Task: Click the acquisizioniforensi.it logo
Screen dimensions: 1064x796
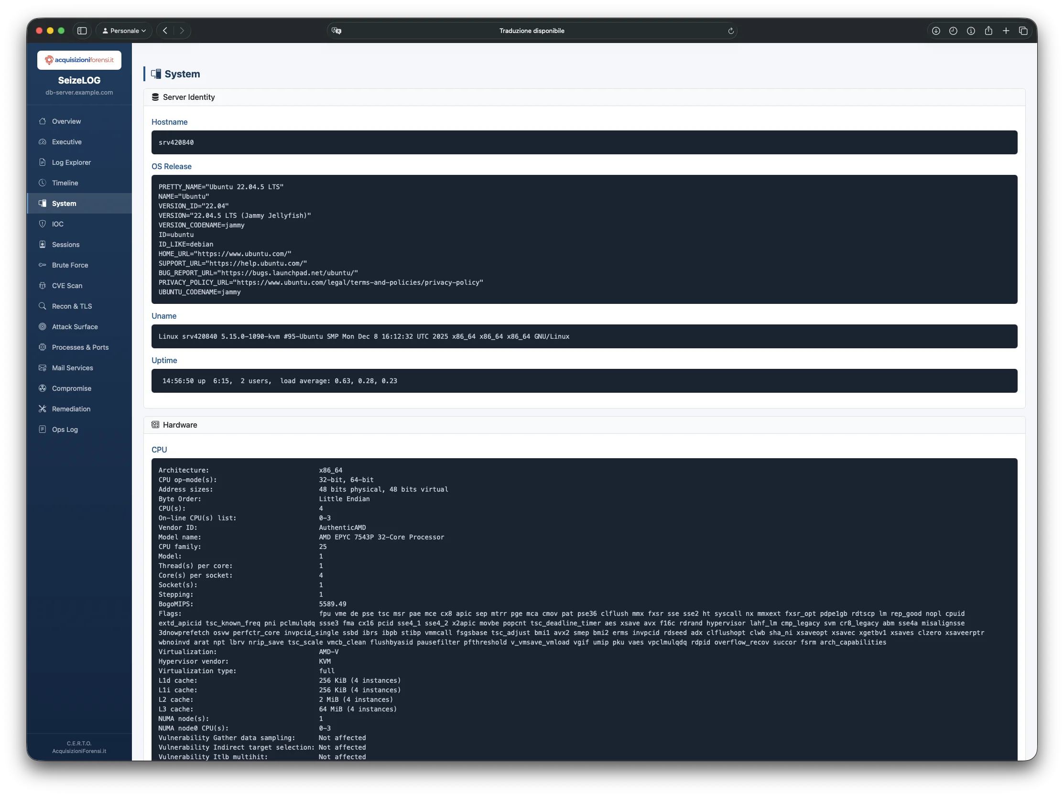Action: coord(79,60)
